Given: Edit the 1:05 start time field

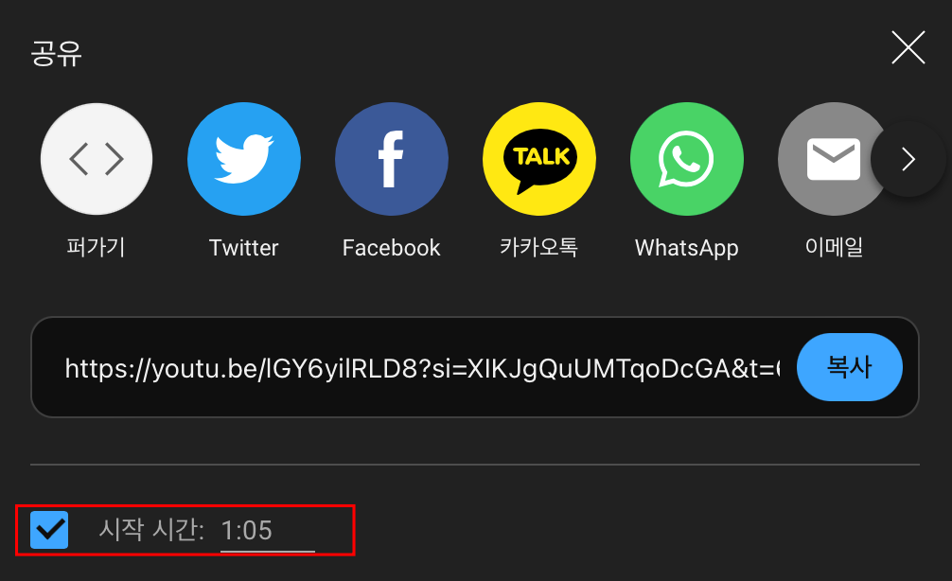Looking at the screenshot, I should [267, 531].
